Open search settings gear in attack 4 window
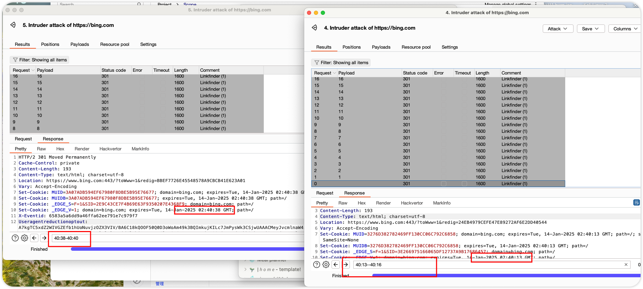Screen dimensions: 643x289 326,265
